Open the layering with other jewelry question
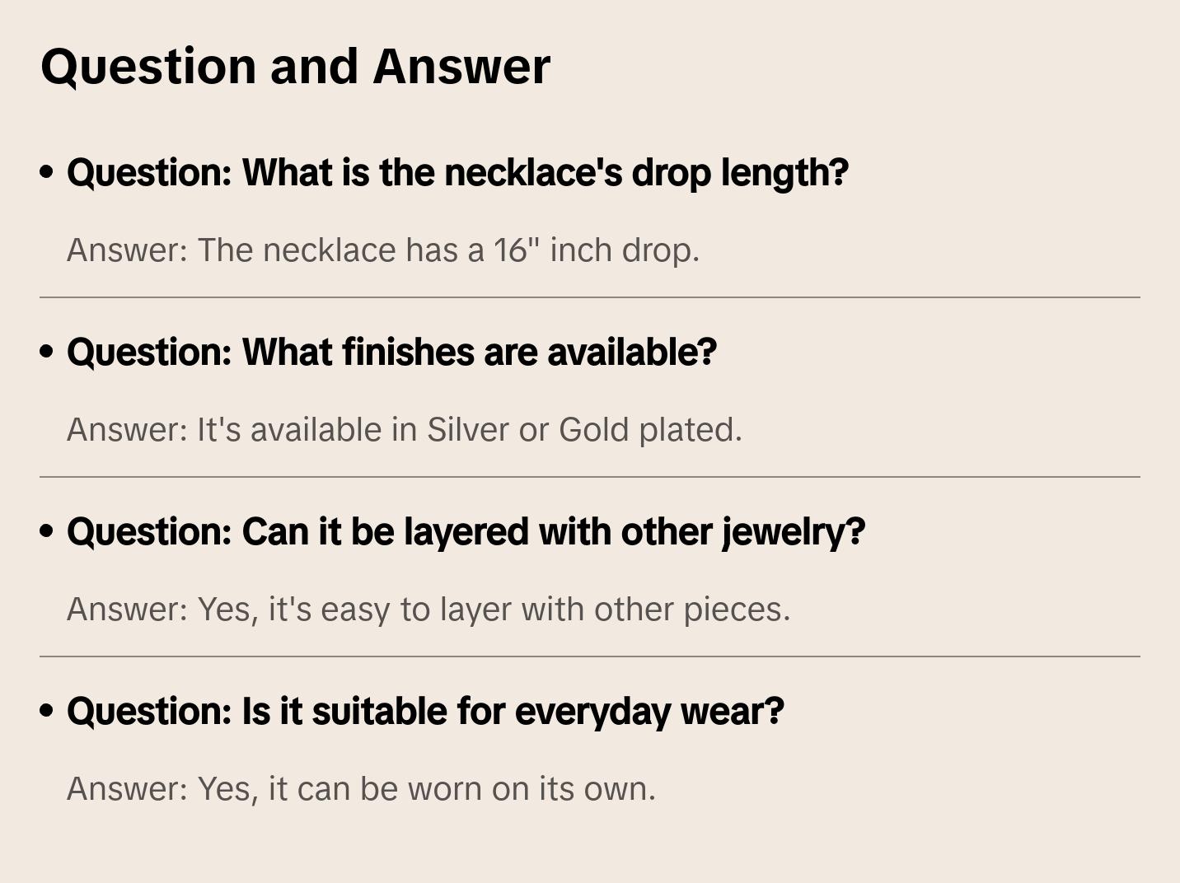 (x=466, y=532)
